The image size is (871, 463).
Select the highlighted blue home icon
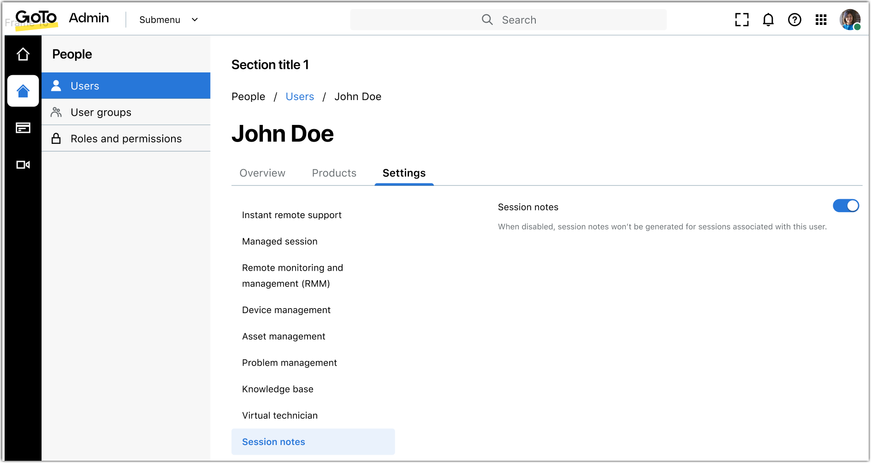[23, 91]
